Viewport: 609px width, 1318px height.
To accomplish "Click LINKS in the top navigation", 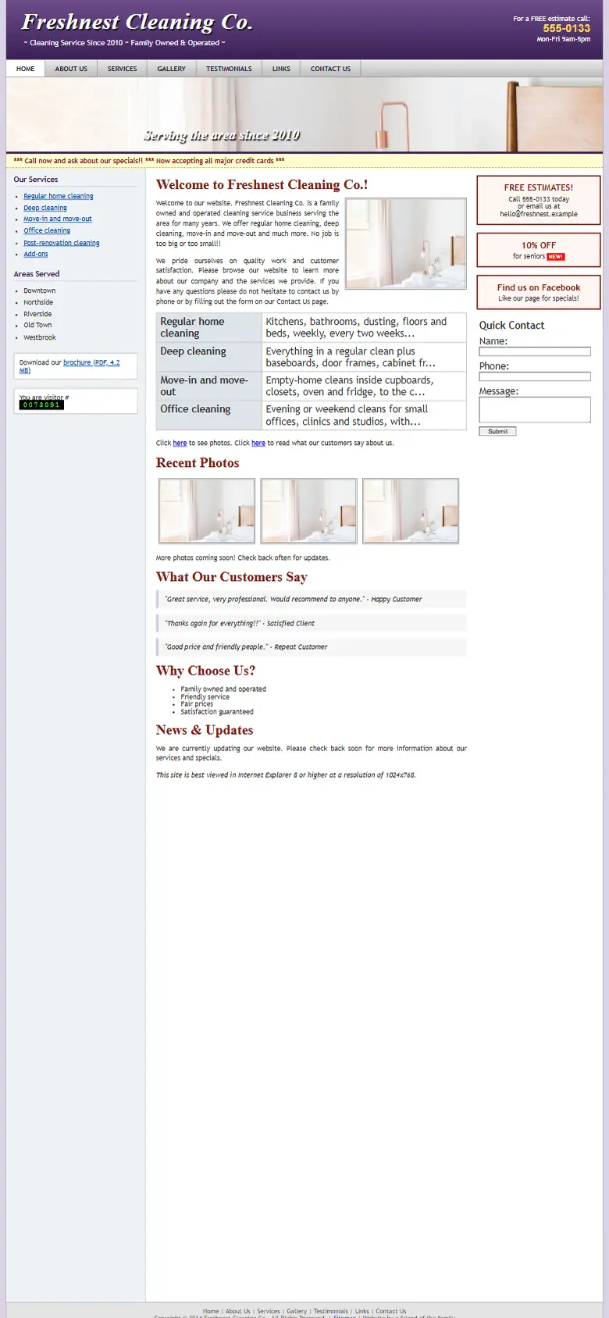I will (x=281, y=69).
